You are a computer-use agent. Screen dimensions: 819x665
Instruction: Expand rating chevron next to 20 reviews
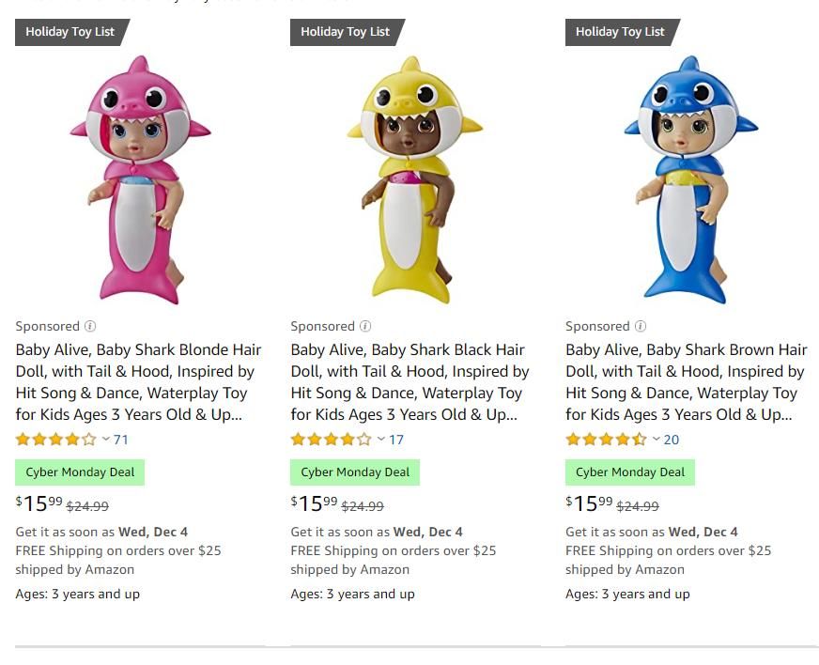tap(657, 440)
